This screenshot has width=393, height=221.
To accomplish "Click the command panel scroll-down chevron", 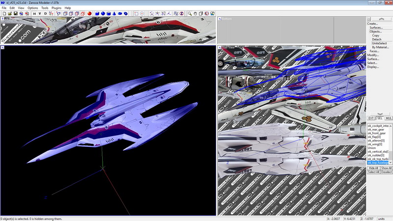I will [380, 114].
